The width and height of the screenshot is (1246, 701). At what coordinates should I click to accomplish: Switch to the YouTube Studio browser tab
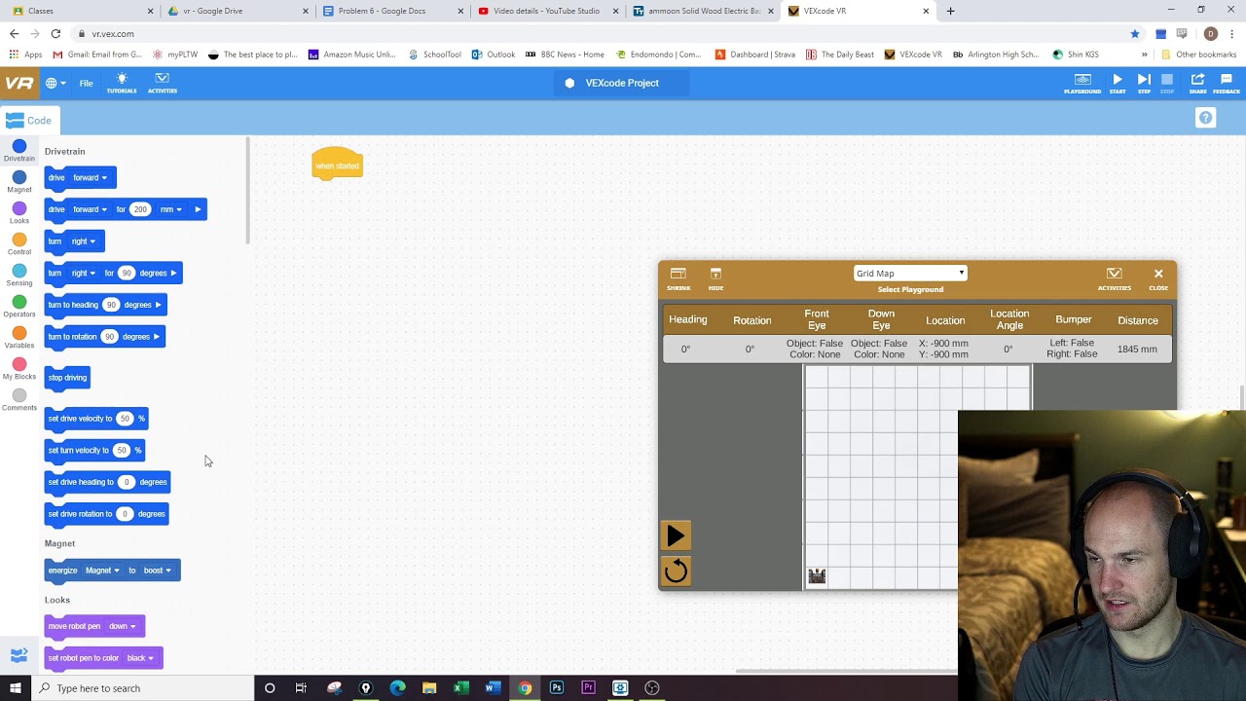pyautogui.click(x=545, y=11)
